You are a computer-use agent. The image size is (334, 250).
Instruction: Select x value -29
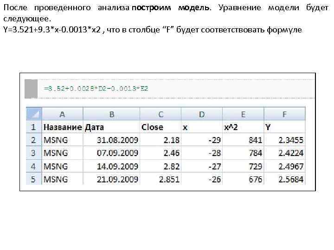(202, 140)
